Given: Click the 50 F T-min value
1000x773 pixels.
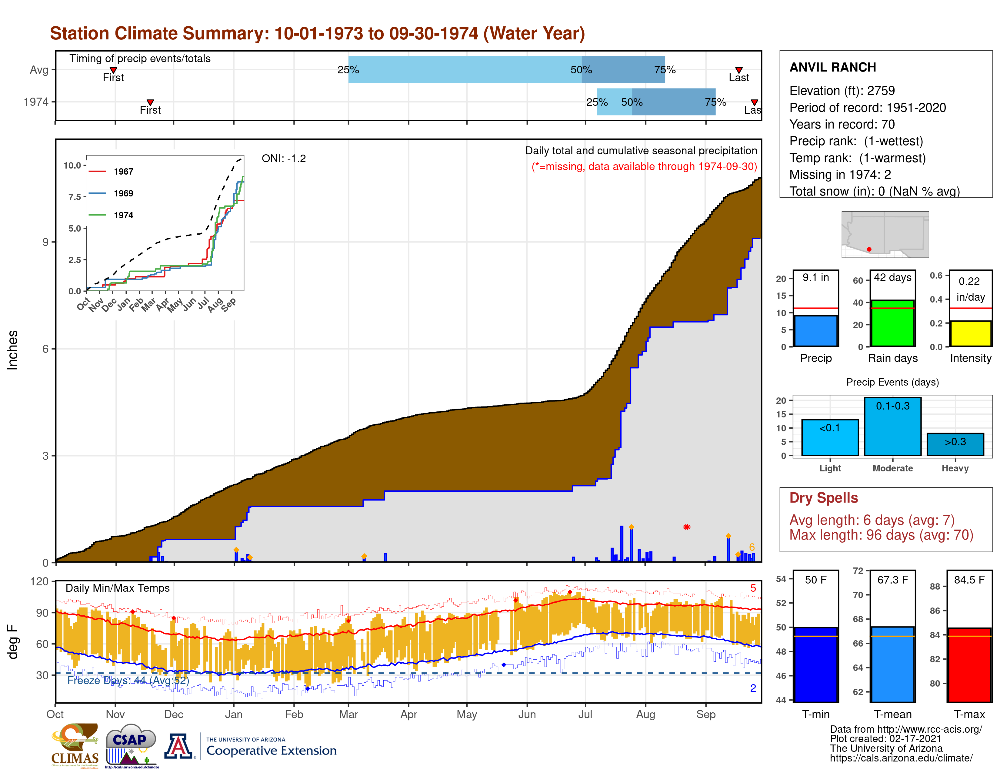Looking at the screenshot, I should (x=816, y=580).
